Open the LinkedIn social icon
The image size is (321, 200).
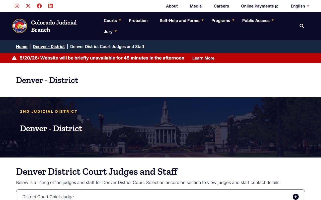coord(50,6)
